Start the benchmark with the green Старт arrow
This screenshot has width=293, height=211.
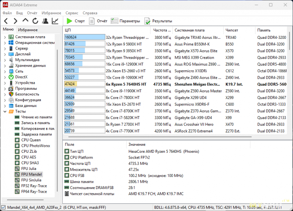tap(69, 21)
